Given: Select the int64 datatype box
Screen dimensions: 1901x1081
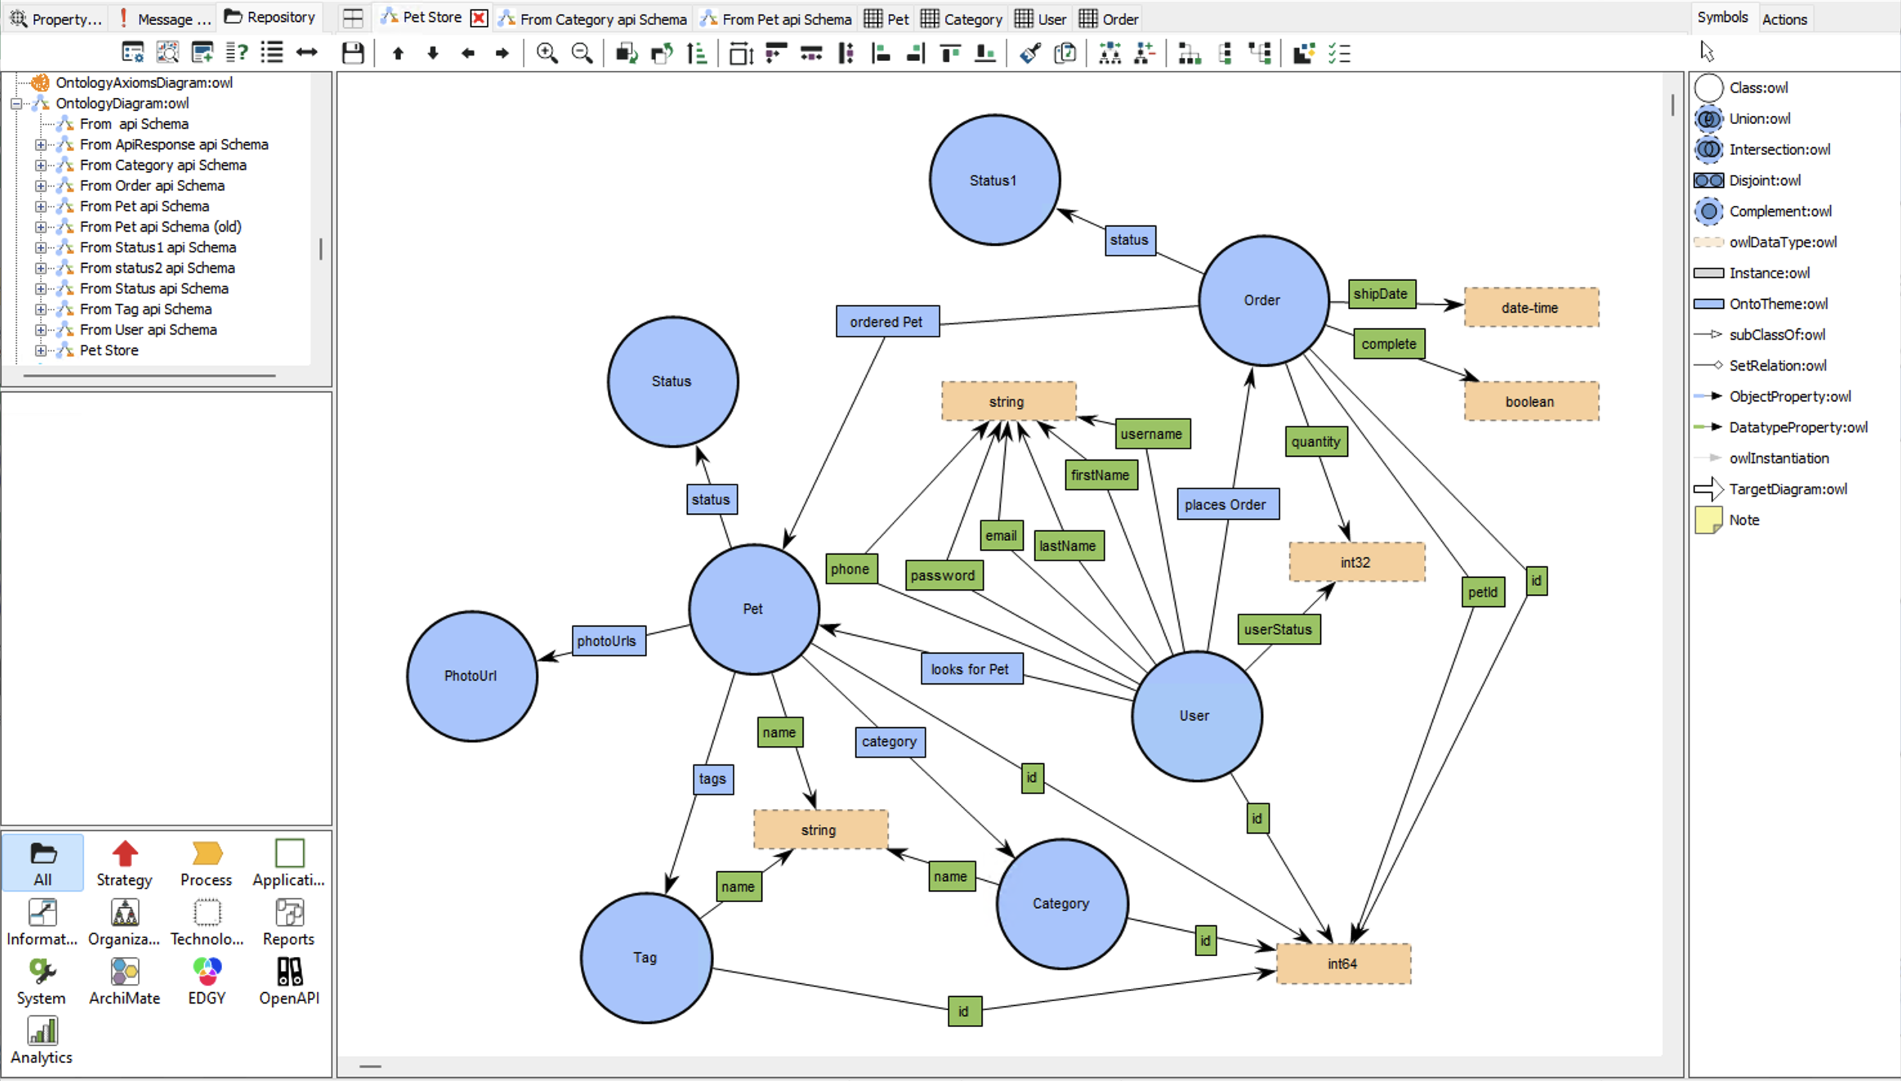Looking at the screenshot, I should point(1343,964).
